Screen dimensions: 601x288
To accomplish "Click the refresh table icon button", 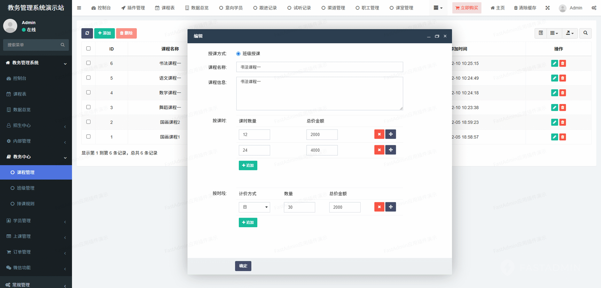I will click(87, 33).
